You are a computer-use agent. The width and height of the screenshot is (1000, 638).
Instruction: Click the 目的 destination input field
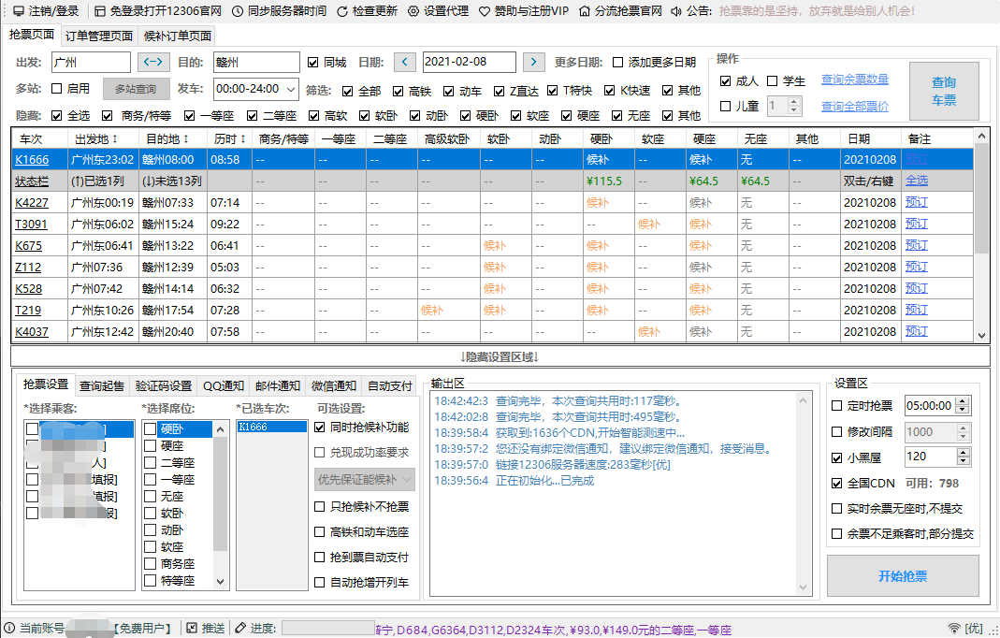pyautogui.click(x=255, y=63)
